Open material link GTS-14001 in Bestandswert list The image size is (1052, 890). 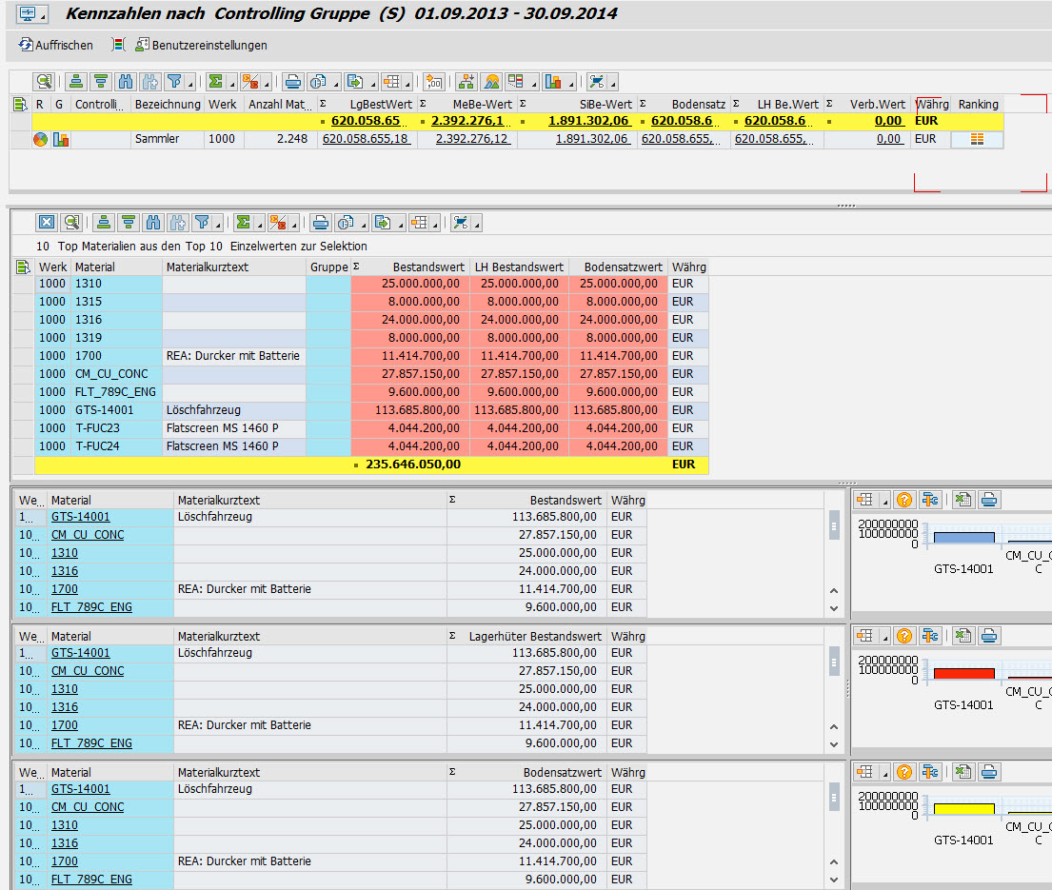pyautogui.click(x=81, y=517)
